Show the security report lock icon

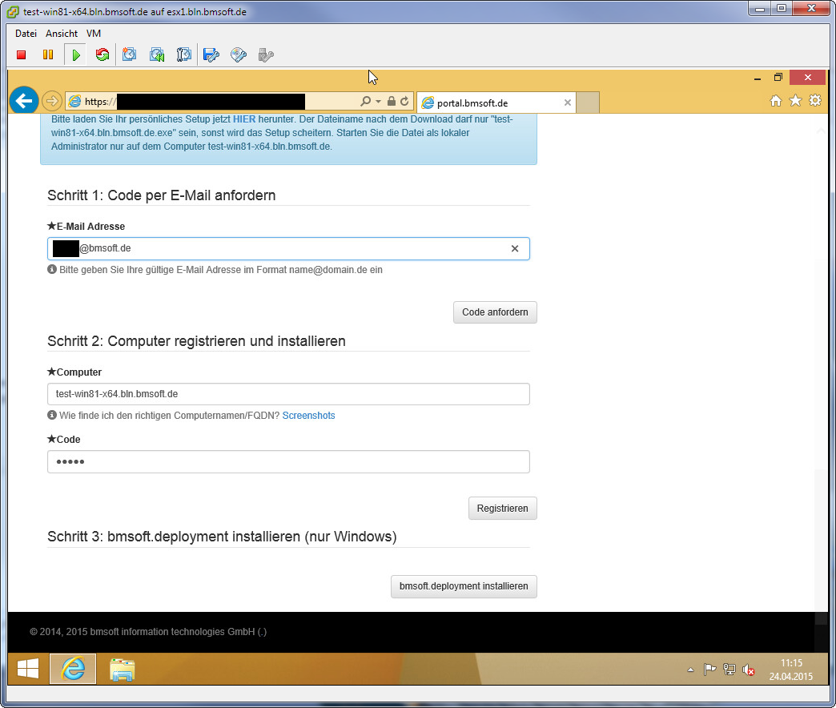(392, 101)
